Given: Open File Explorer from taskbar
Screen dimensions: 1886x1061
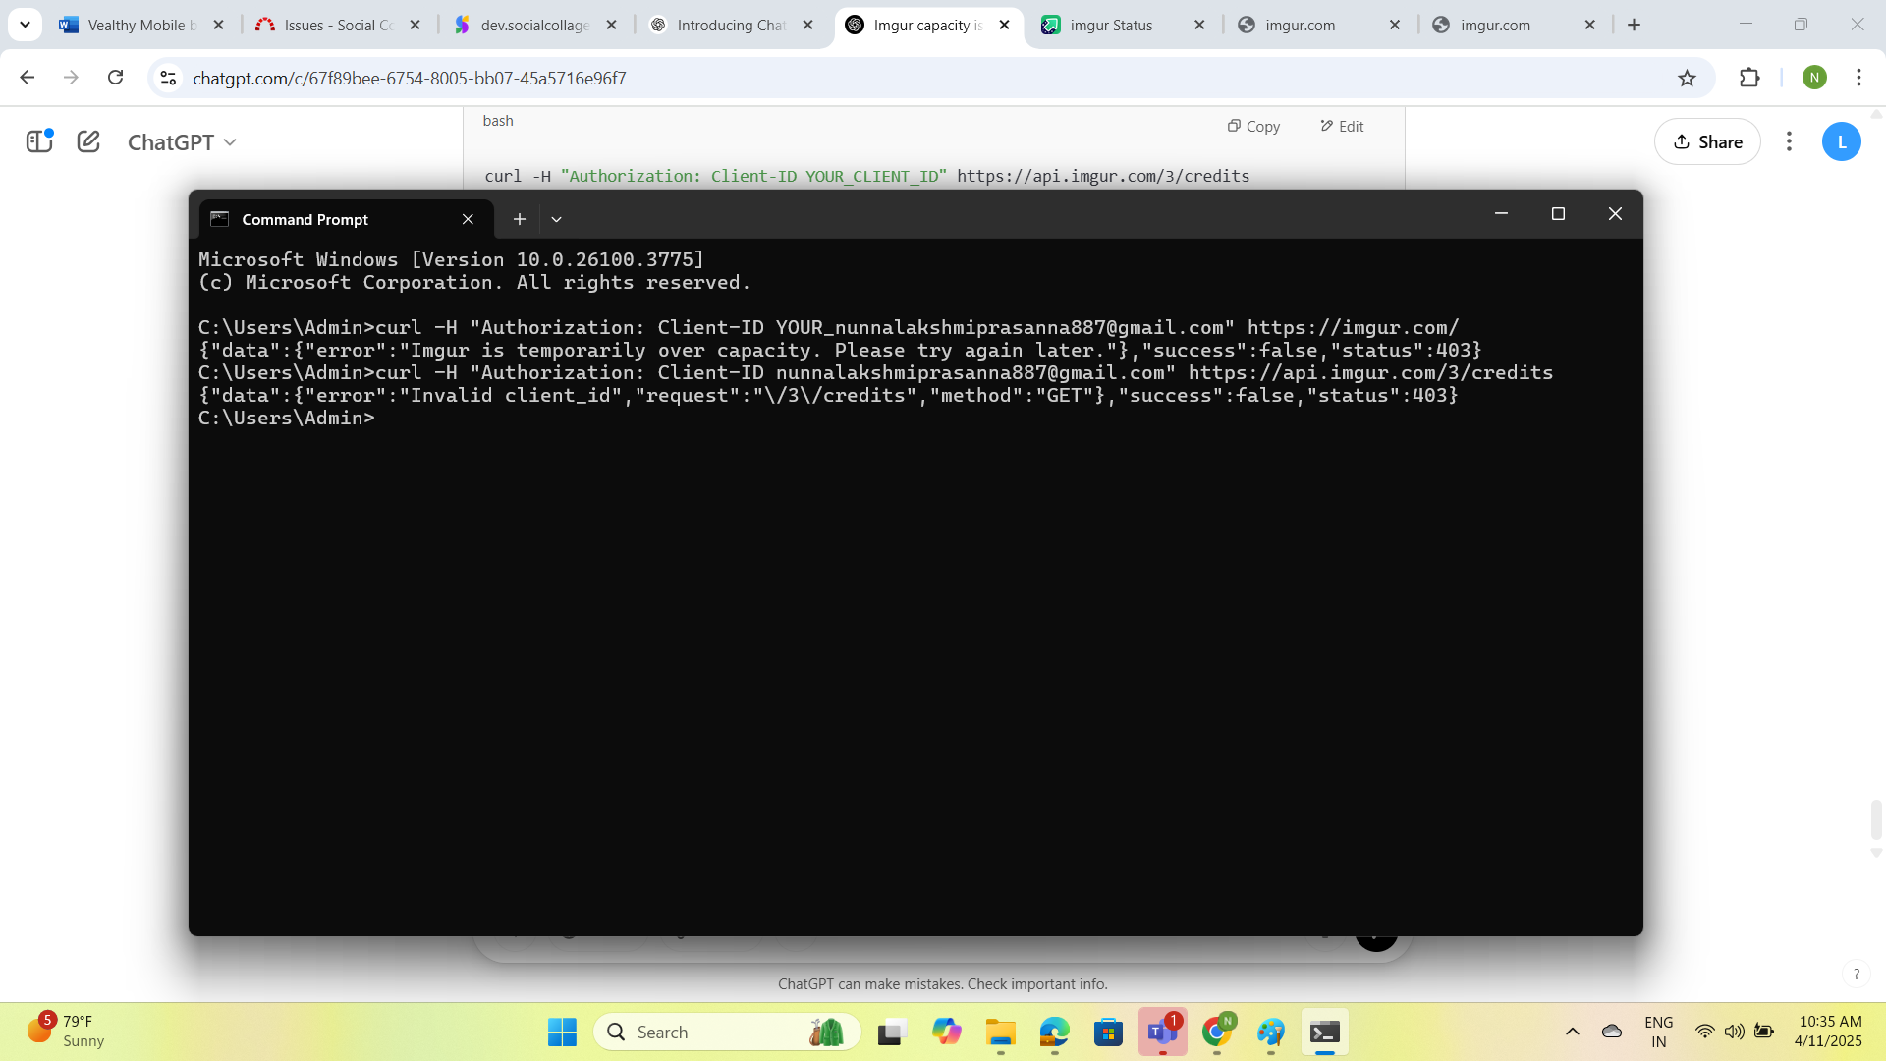Looking at the screenshot, I should [x=1000, y=1032].
